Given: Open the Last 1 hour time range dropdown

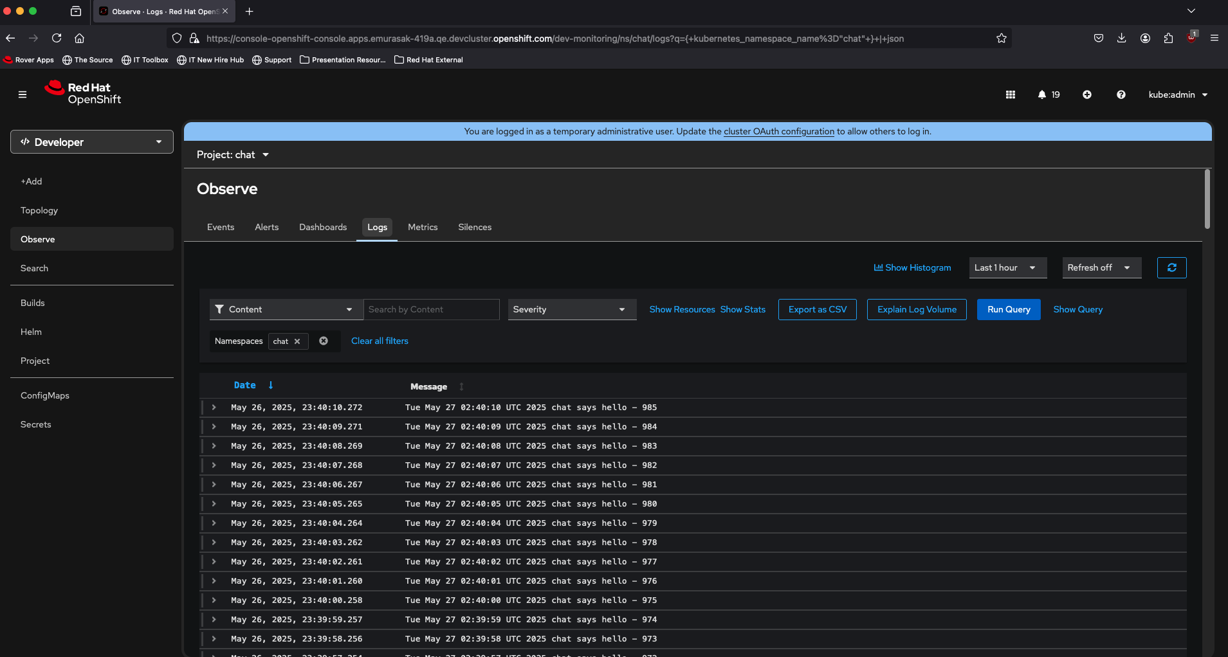Looking at the screenshot, I should [1007, 267].
